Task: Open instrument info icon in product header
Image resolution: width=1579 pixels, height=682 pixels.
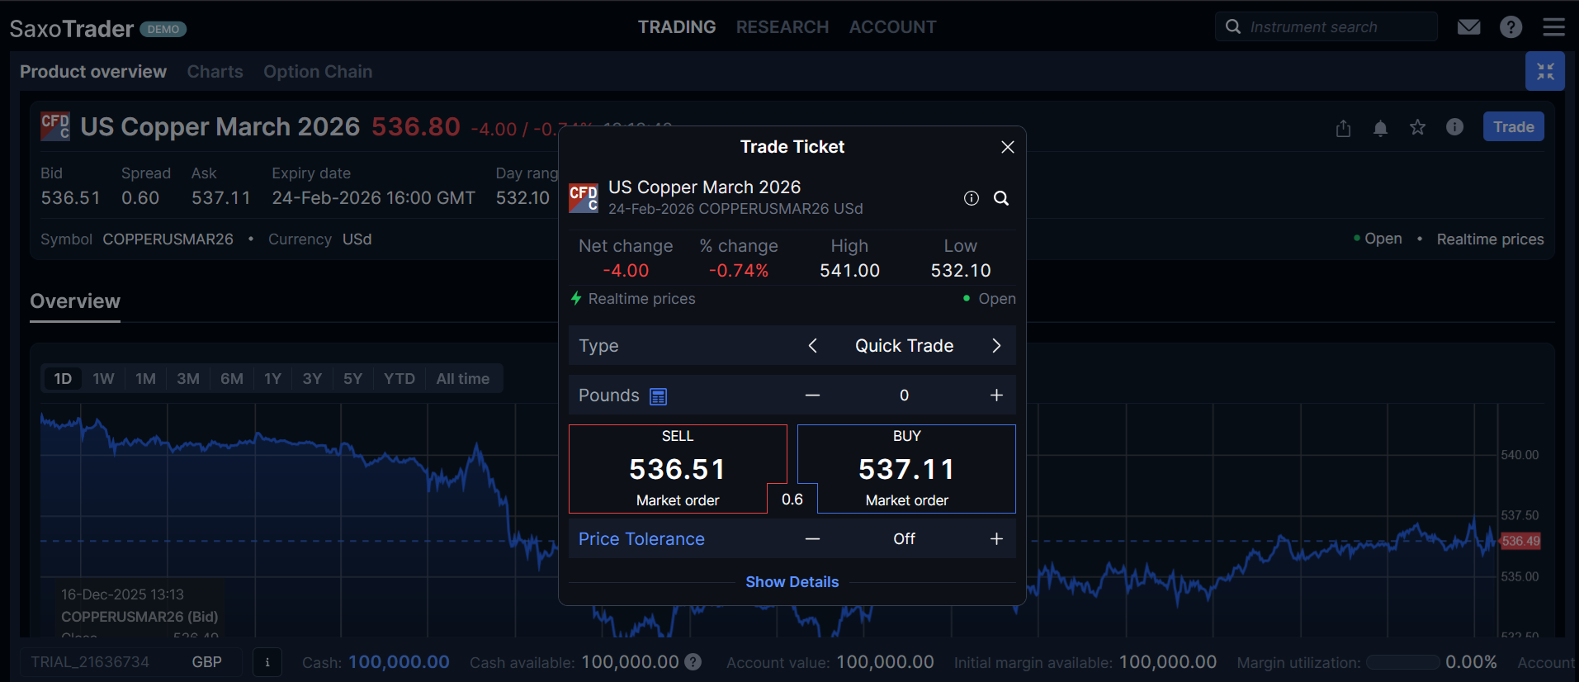Action: point(1454,127)
